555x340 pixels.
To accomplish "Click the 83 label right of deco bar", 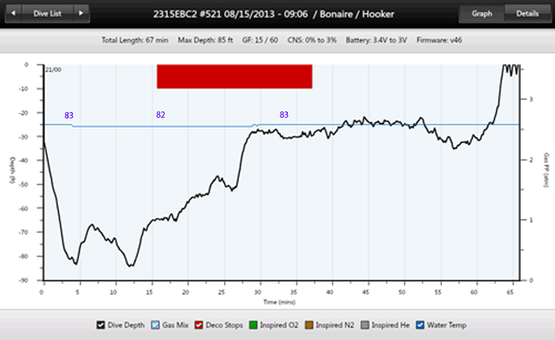I will click(284, 115).
